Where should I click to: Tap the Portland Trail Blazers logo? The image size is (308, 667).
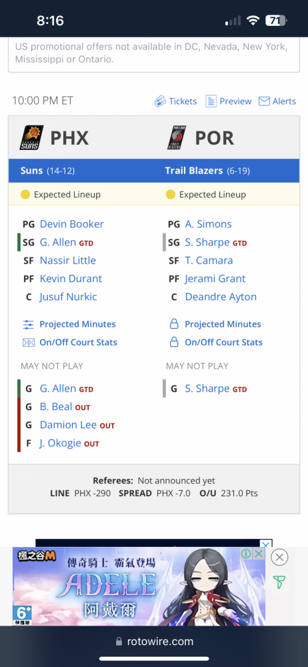click(177, 138)
